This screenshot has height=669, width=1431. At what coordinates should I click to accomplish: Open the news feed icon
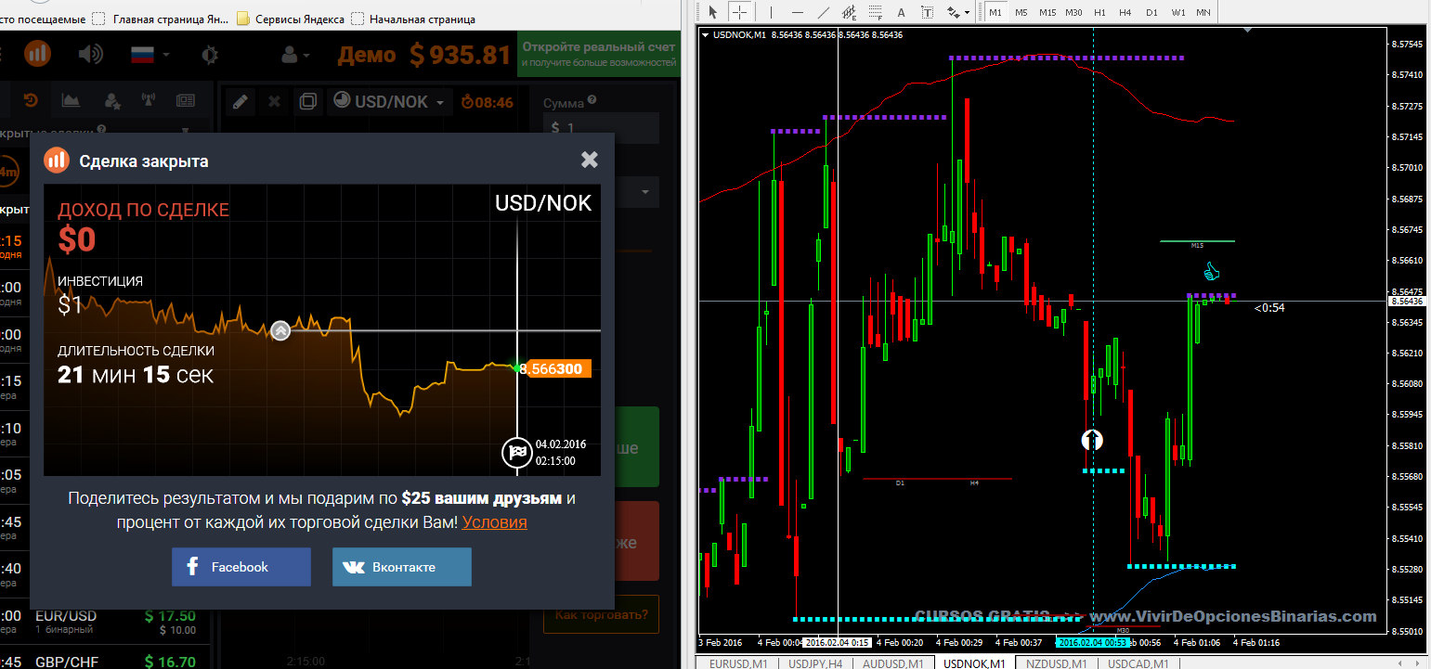(186, 100)
